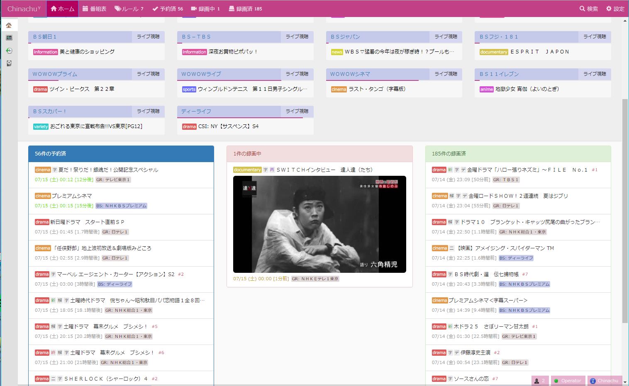This screenshot has width=629, height=386.
Task: Open program ウィンブルドンテニス on WOWOWライブ
Action: tap(253, 89)
